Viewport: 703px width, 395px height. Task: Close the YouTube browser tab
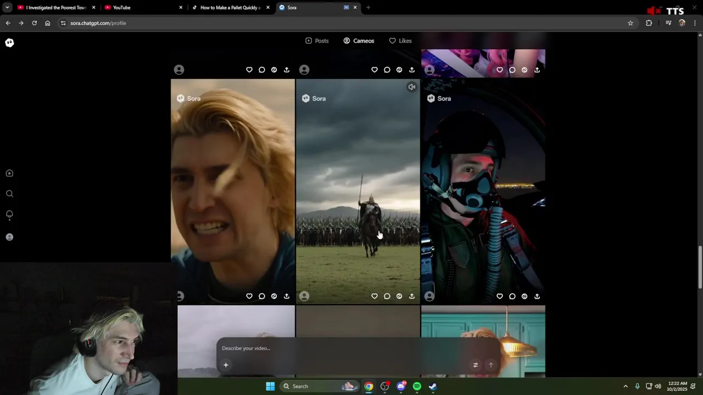click(x=181, y=8)
